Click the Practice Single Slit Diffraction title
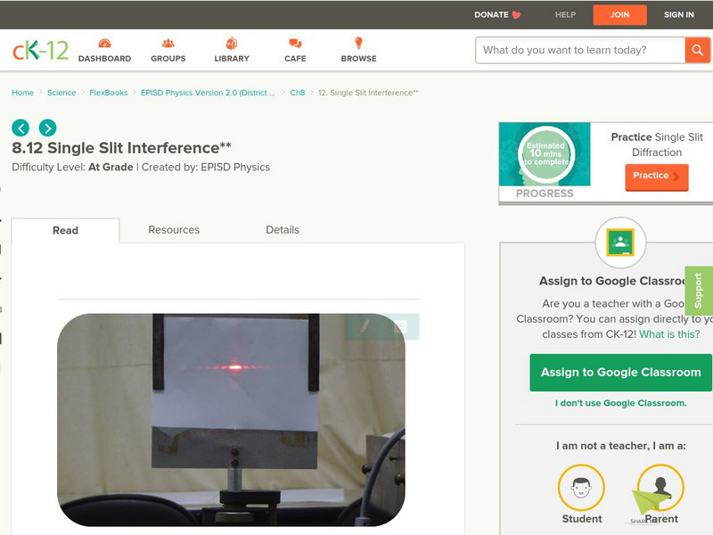The height and width of the screenshot is (535, 713). coord(657,144)
